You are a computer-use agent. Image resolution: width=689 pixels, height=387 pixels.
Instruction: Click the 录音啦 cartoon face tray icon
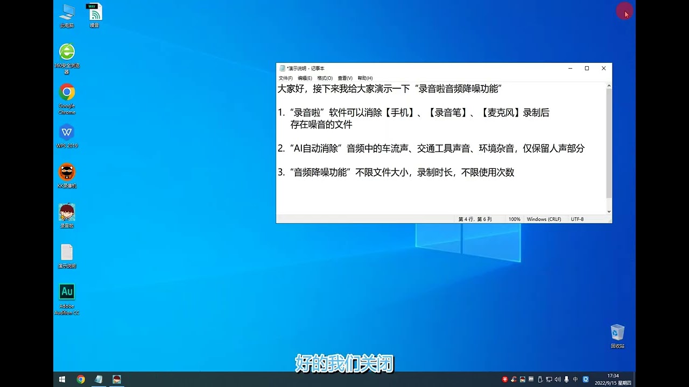pos(523,379)
